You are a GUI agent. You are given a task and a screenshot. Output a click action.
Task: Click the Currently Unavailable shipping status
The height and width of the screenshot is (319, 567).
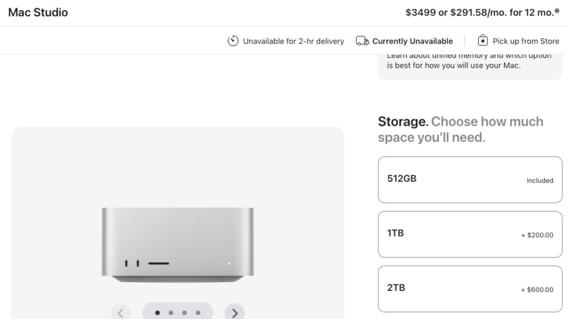(412, 41)
